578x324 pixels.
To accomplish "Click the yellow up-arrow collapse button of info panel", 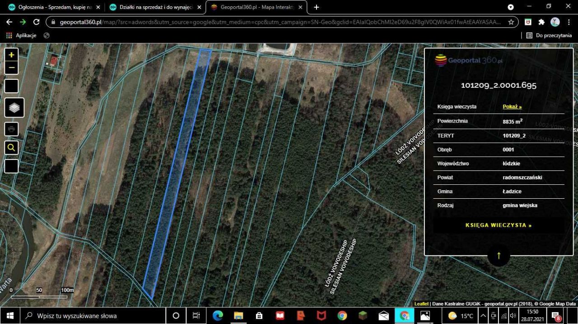I will click(499, 256).
